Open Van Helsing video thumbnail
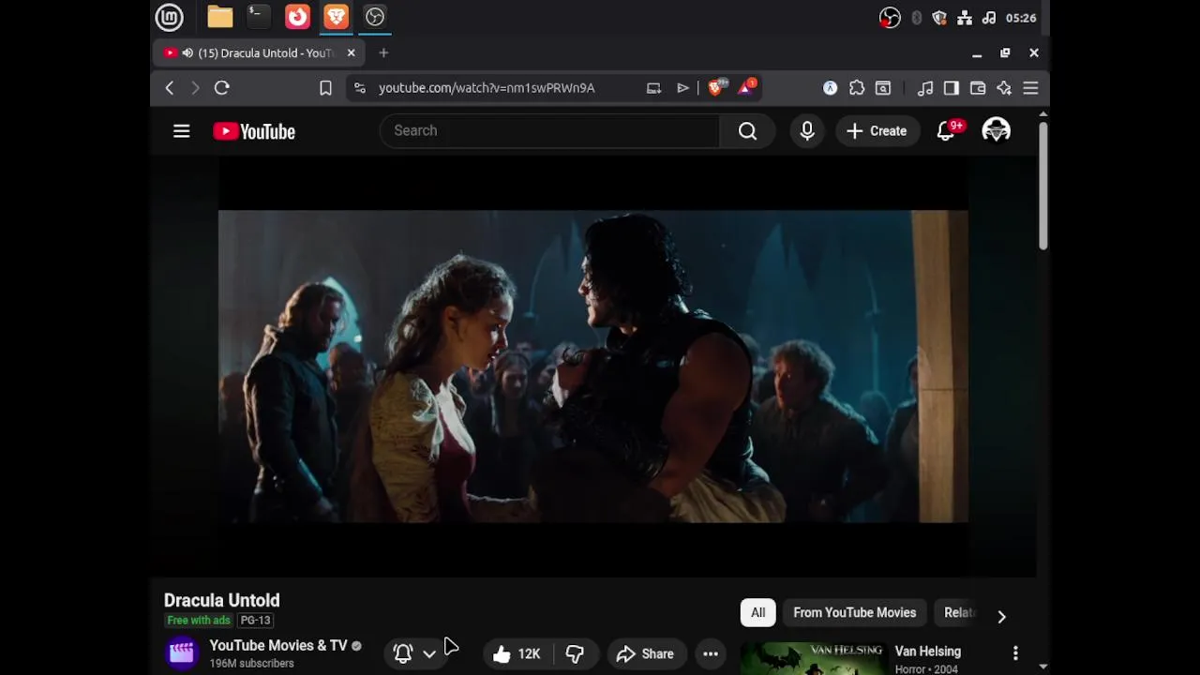Image resolution: width=1200 pixels, height=675 pixels. click(814, 658)
